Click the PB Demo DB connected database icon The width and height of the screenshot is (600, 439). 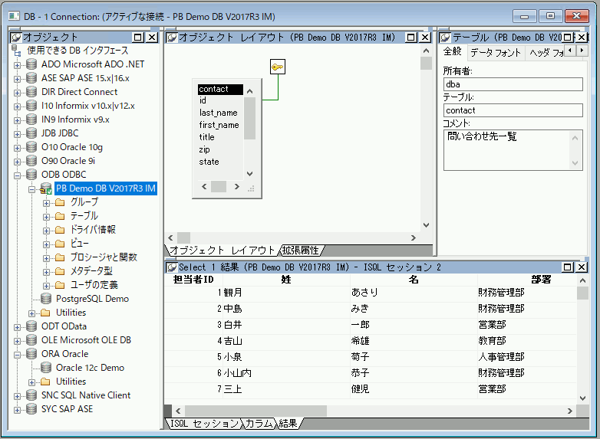46,188
